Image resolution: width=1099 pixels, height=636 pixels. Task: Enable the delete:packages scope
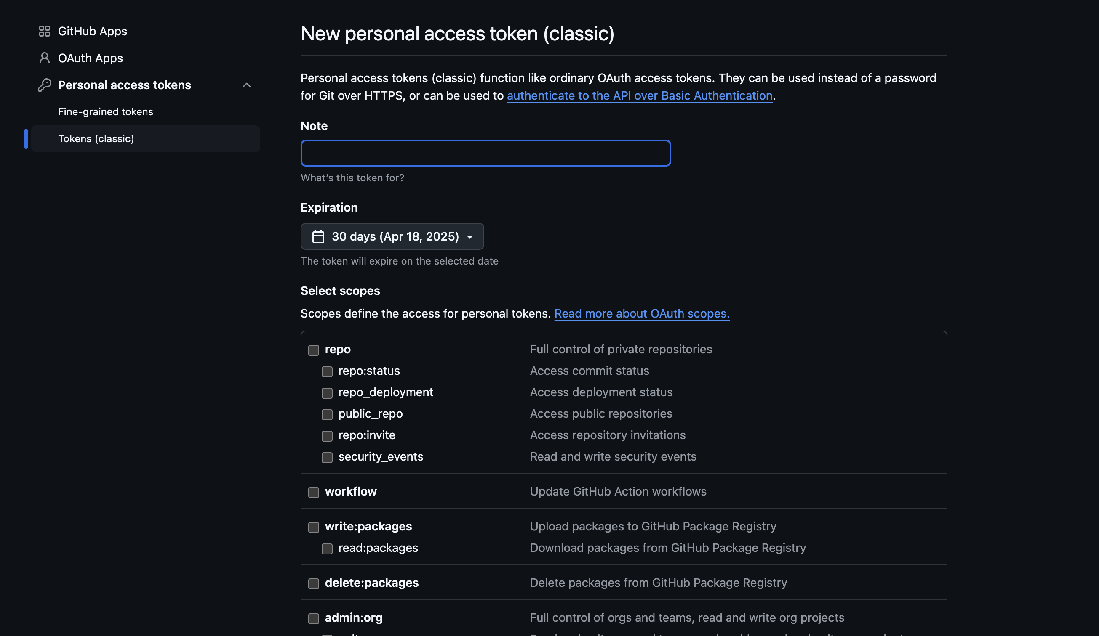tap(314, 584)
